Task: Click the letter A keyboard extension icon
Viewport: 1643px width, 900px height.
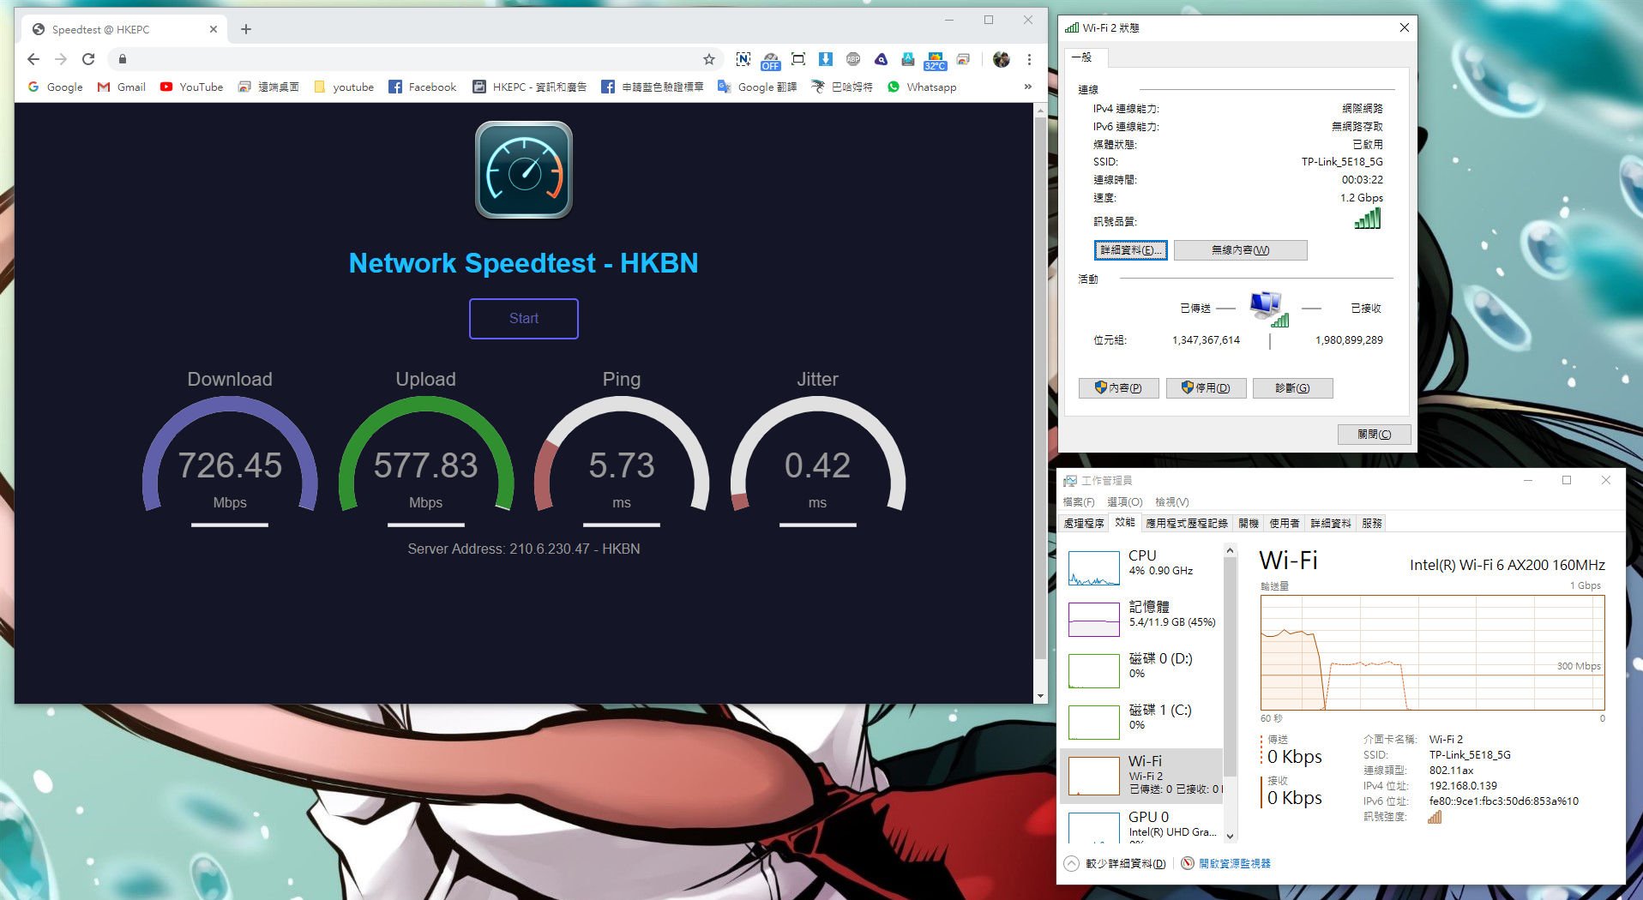Action: (x=908, y=59)
